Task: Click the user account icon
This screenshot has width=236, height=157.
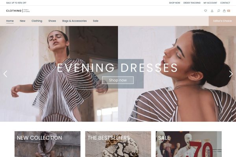Action: [212, 11]
